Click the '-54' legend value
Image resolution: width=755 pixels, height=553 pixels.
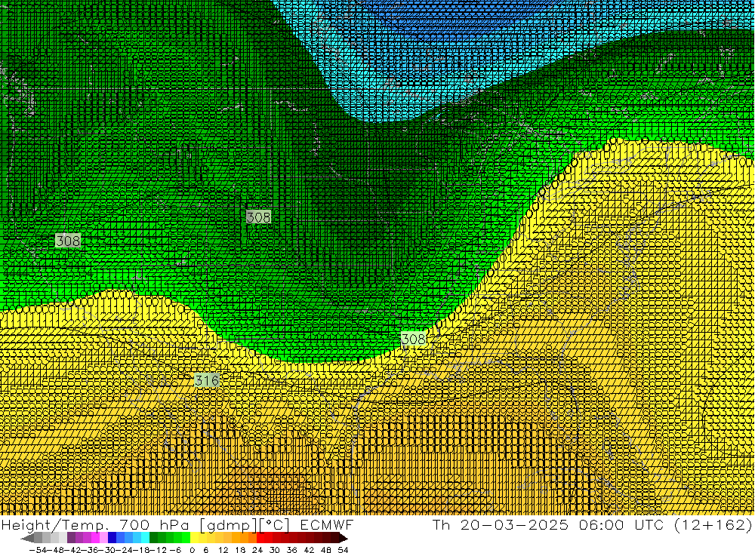coord(36,550)
